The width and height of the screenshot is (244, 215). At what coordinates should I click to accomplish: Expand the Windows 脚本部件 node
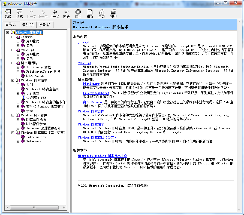click(12, 115)
